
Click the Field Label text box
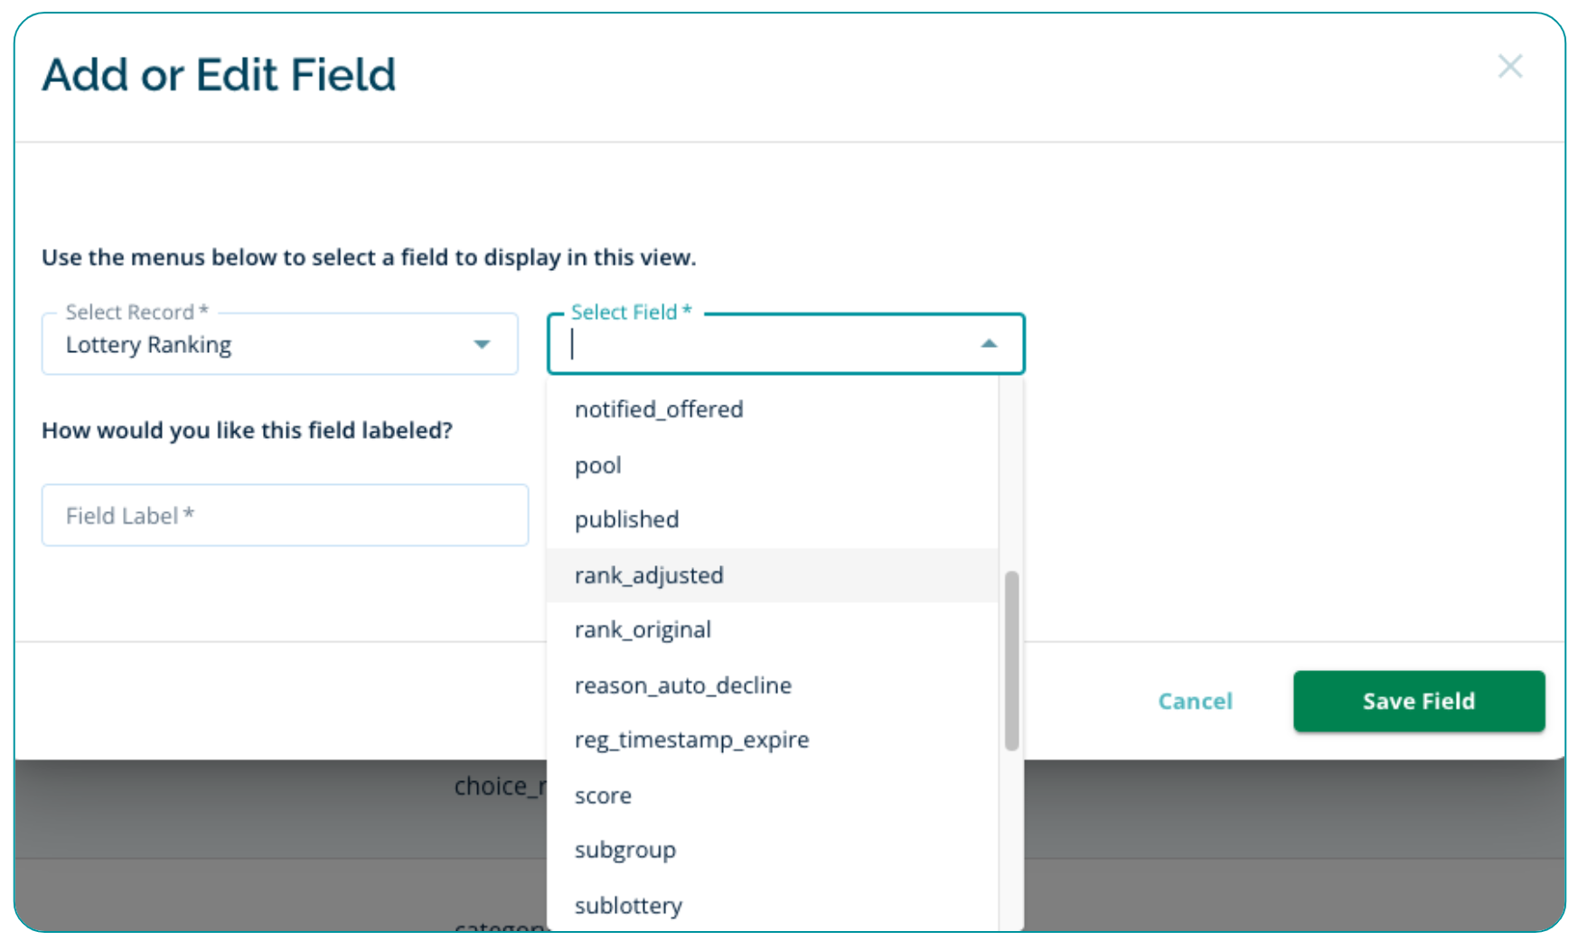(285, 516)
